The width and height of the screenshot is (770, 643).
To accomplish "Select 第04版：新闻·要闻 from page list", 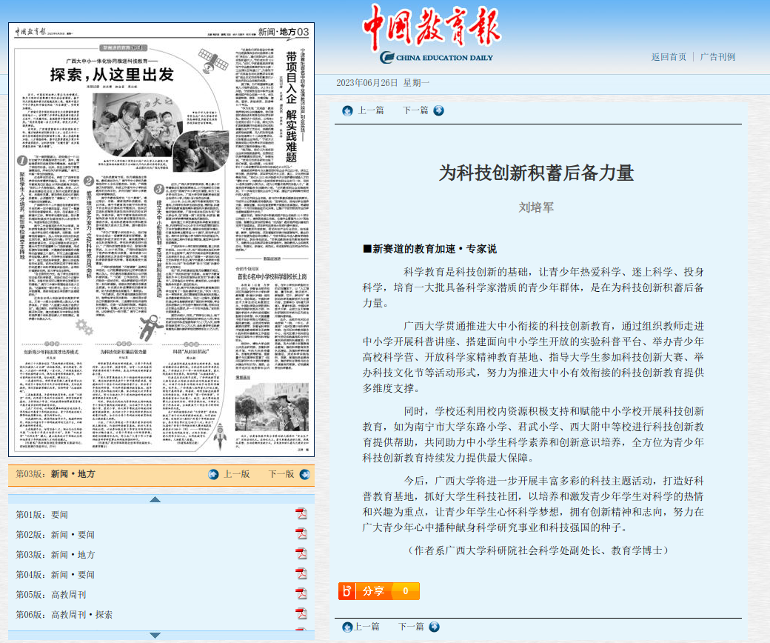I will (x=56, y=574).
